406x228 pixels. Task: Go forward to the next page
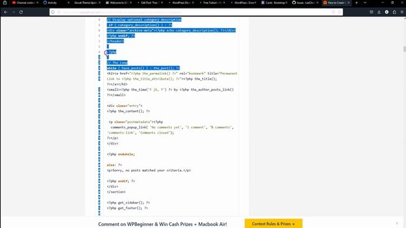13,12
